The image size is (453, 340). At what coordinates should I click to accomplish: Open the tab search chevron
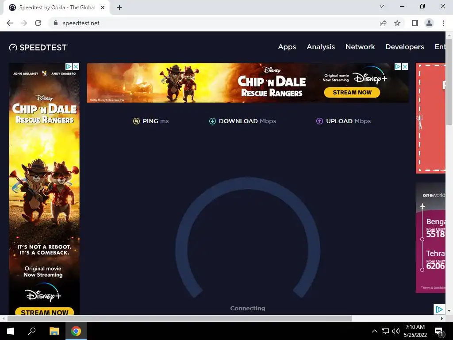382,6
